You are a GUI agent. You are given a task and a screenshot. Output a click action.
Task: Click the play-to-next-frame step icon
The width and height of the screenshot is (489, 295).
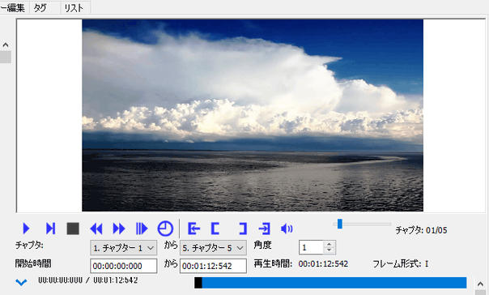[x=50, y=229]
